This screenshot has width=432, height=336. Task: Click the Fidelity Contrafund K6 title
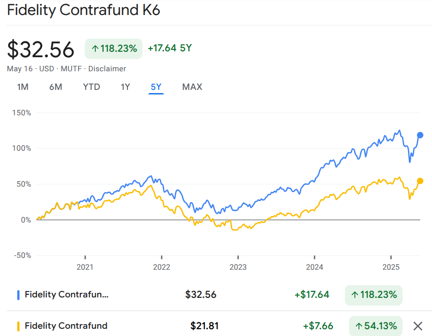point(83,10)
